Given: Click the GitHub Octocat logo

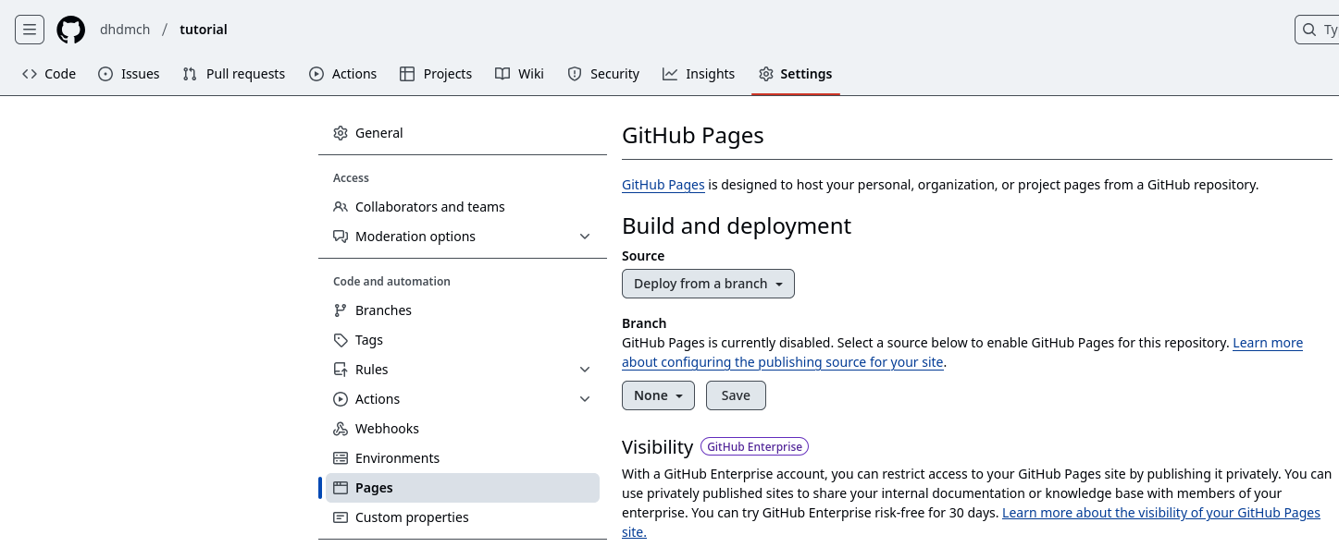Looking at the screenshot, I should 70,30.
